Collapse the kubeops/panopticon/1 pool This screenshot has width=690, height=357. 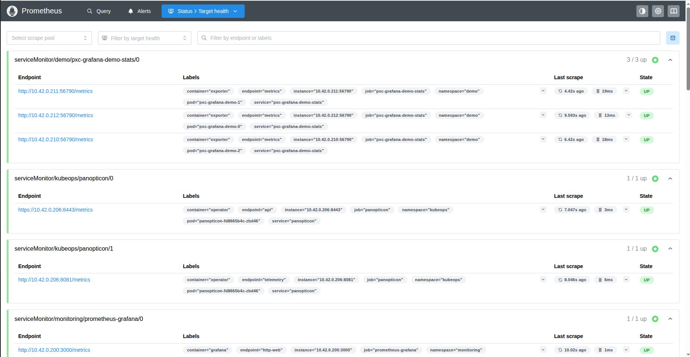click(x=670, y=248)
